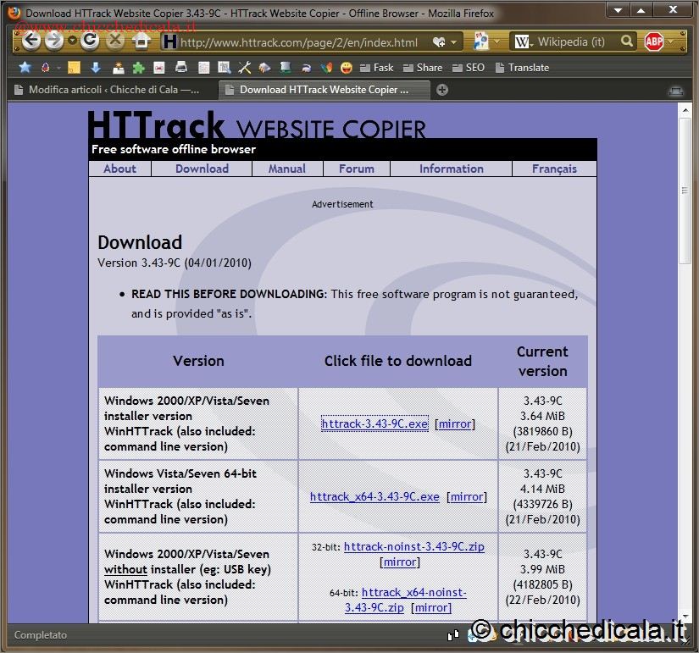699x653 pixels.
Task: Open the back/forward history dropdown arrow
Action: [72, 42]
